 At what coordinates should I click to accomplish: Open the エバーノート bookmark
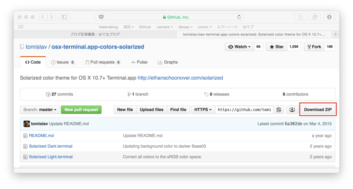[x=227, y=27]
